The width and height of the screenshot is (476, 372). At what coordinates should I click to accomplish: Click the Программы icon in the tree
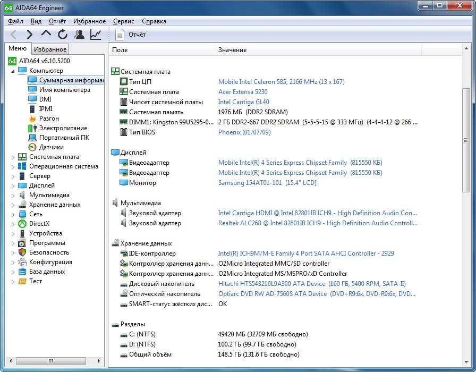pyautogui.click(x=22, y=243)
